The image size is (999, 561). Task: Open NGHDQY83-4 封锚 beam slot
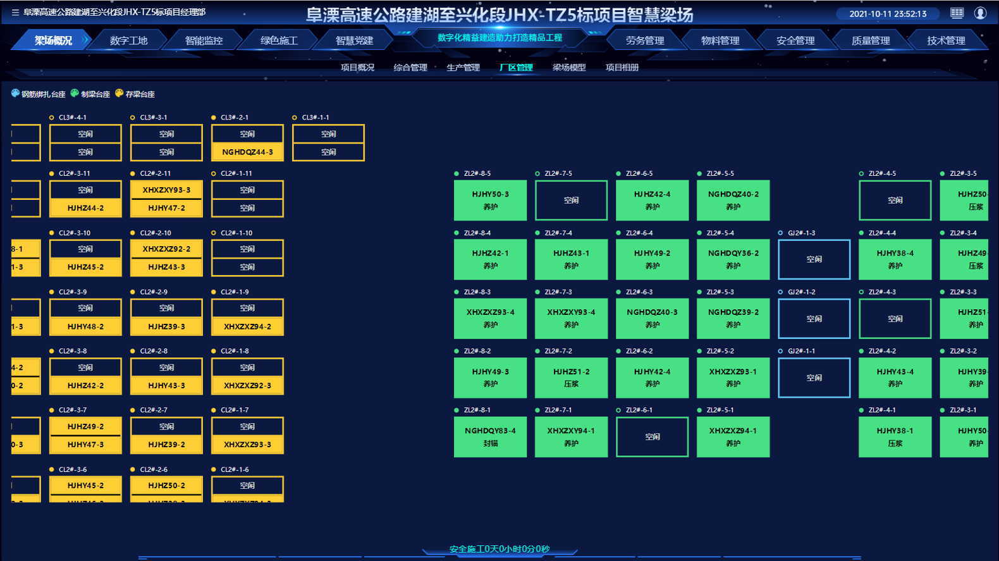point(490,437)
